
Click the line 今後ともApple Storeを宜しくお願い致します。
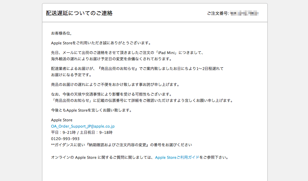coord(92,110)
